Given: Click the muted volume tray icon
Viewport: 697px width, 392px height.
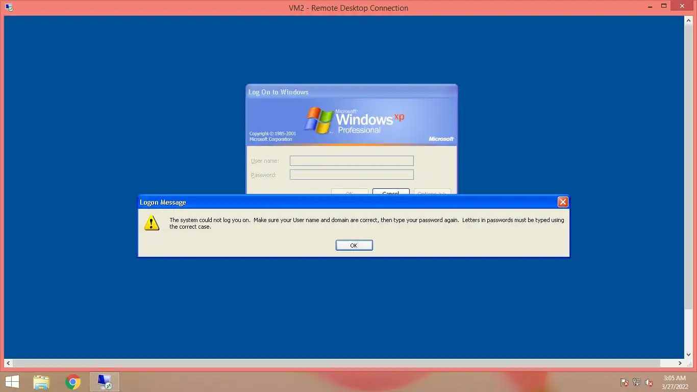Looking at the screenshot, I should [x=649, y=382].
